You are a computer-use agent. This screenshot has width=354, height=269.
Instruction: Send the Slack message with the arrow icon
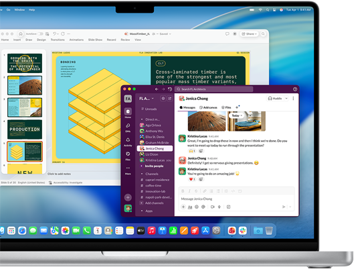click(284, 207)
